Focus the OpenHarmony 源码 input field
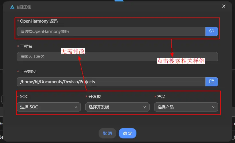The height and width of the screenshot is (143, 235). point(111,31)
